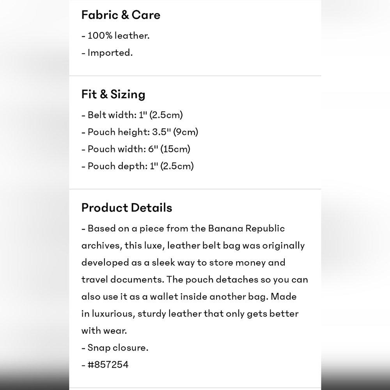390x390 pixels.
Task: Select the Pouch width 6" line
Action: [x=136, y=149]
